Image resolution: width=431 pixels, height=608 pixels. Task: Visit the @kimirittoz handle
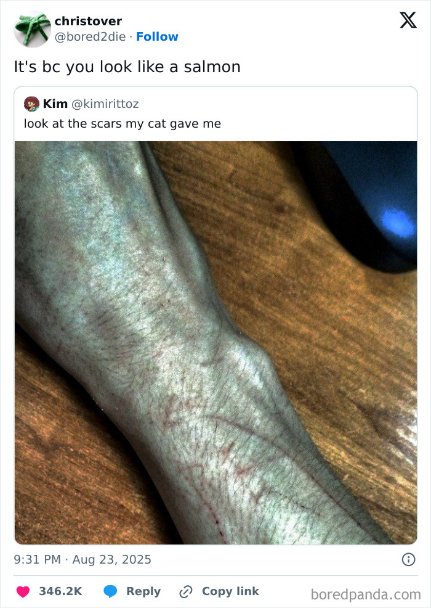[105, 104]
